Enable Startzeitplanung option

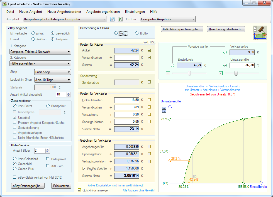(x=14, y=127)
